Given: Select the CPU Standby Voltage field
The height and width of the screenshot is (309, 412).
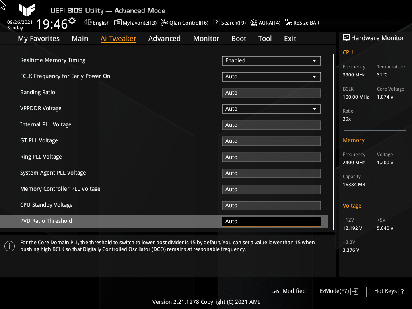Looking at the screenshot, I should point(271,205).
